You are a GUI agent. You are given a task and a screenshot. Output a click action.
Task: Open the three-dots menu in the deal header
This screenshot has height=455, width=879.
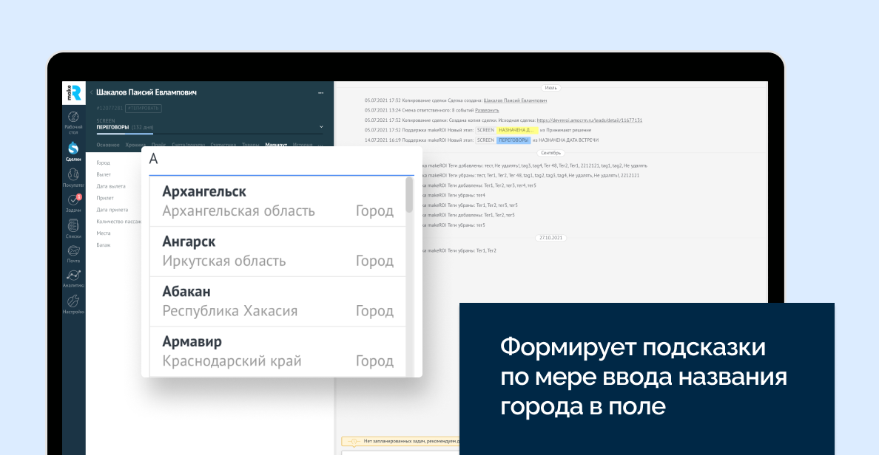(x=320, y=93)
